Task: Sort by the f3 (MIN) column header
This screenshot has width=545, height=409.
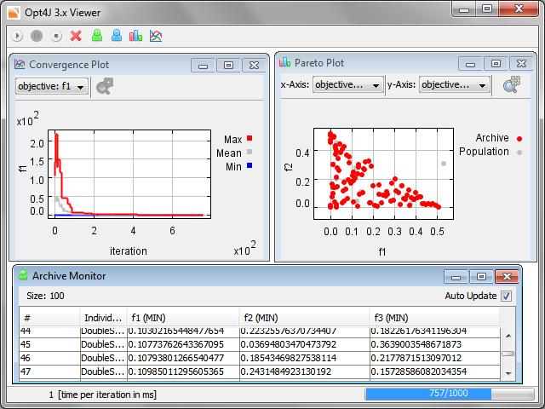Action: 430,316
